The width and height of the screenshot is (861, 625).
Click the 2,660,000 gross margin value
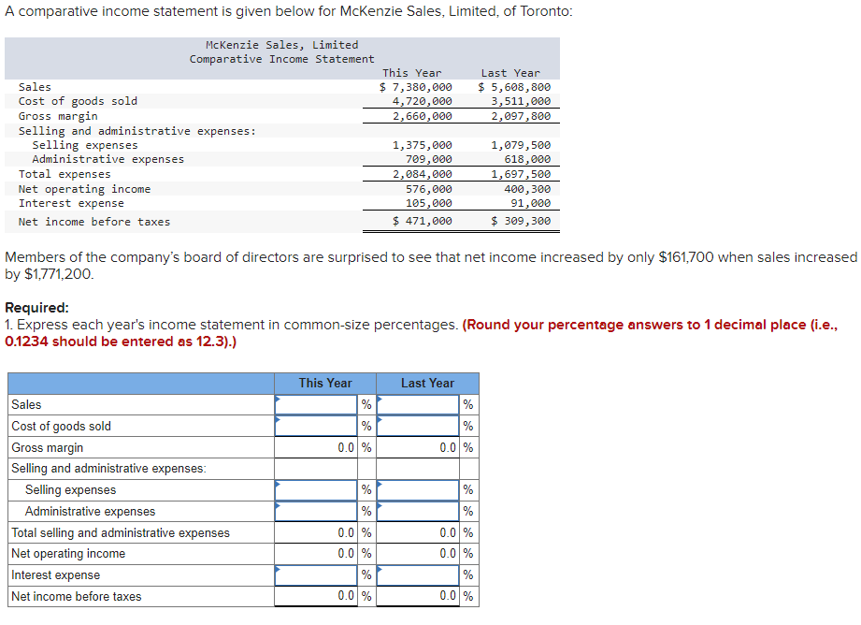pyautogui.click(x=423, y=116)
